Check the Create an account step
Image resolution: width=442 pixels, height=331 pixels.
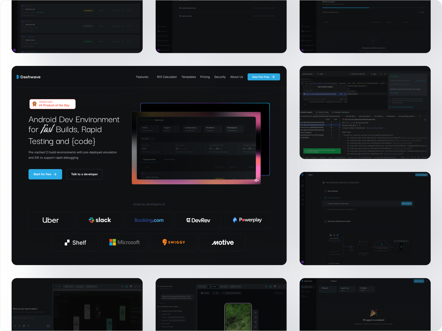(325, 198)
